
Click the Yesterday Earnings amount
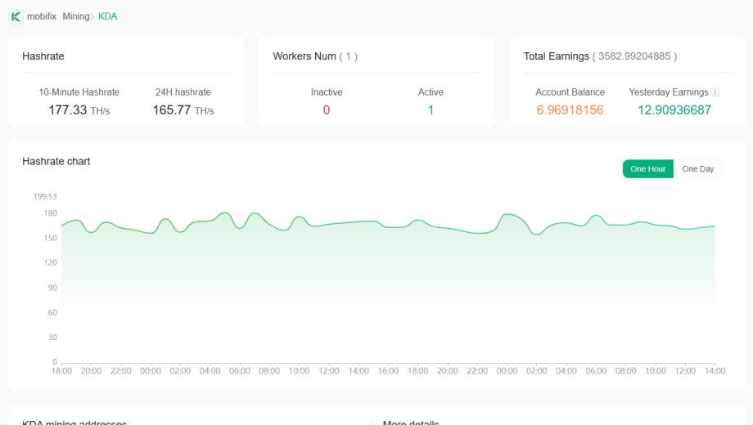click(x=674, y=110)
